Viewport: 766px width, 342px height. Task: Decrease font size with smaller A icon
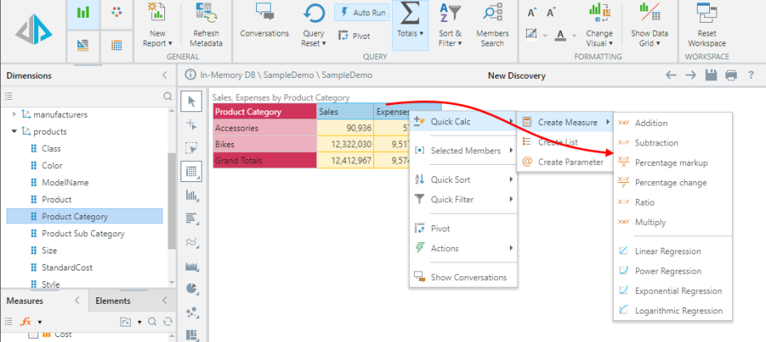tap(551, 13)
